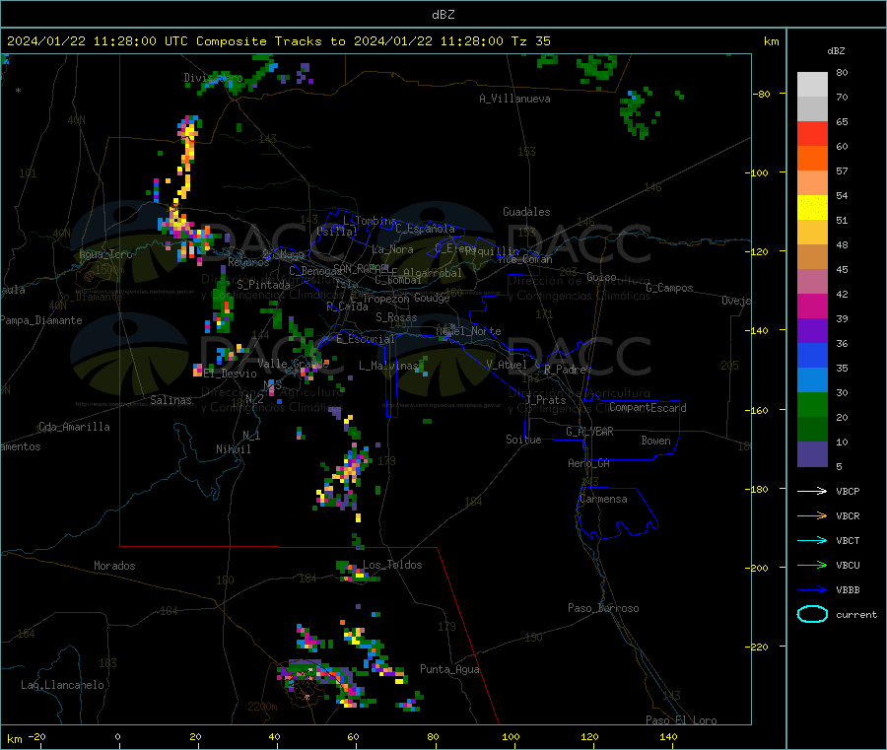Click the 2200m elevation contour label
887x750 pixels.
[x=262, y=707]
